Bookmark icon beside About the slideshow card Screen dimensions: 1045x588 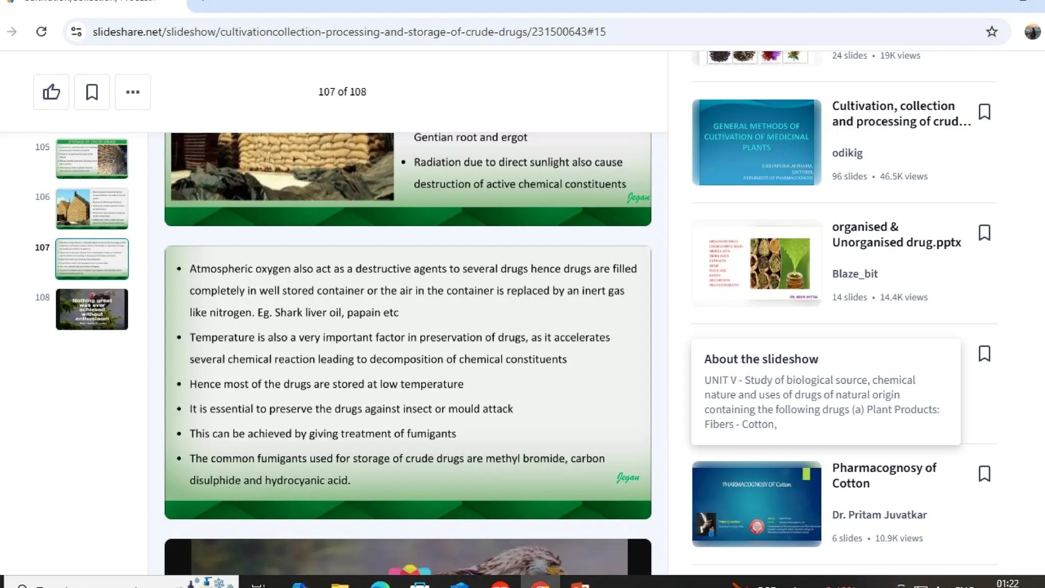984,354
